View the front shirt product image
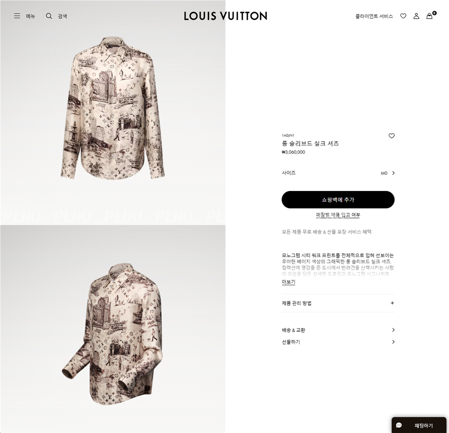The height and width of the screenshot is (433, 449). point(113,108)
